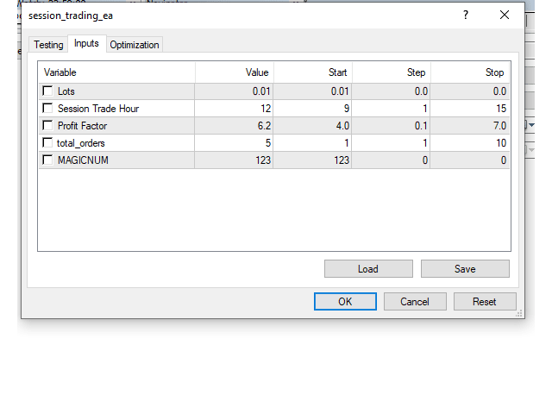Click MAGICNUM stop cell 0
552x414 pixels.
point(469,160)
